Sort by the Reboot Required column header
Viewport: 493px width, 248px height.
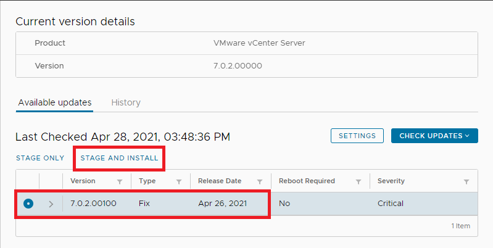tap(307, 181)
